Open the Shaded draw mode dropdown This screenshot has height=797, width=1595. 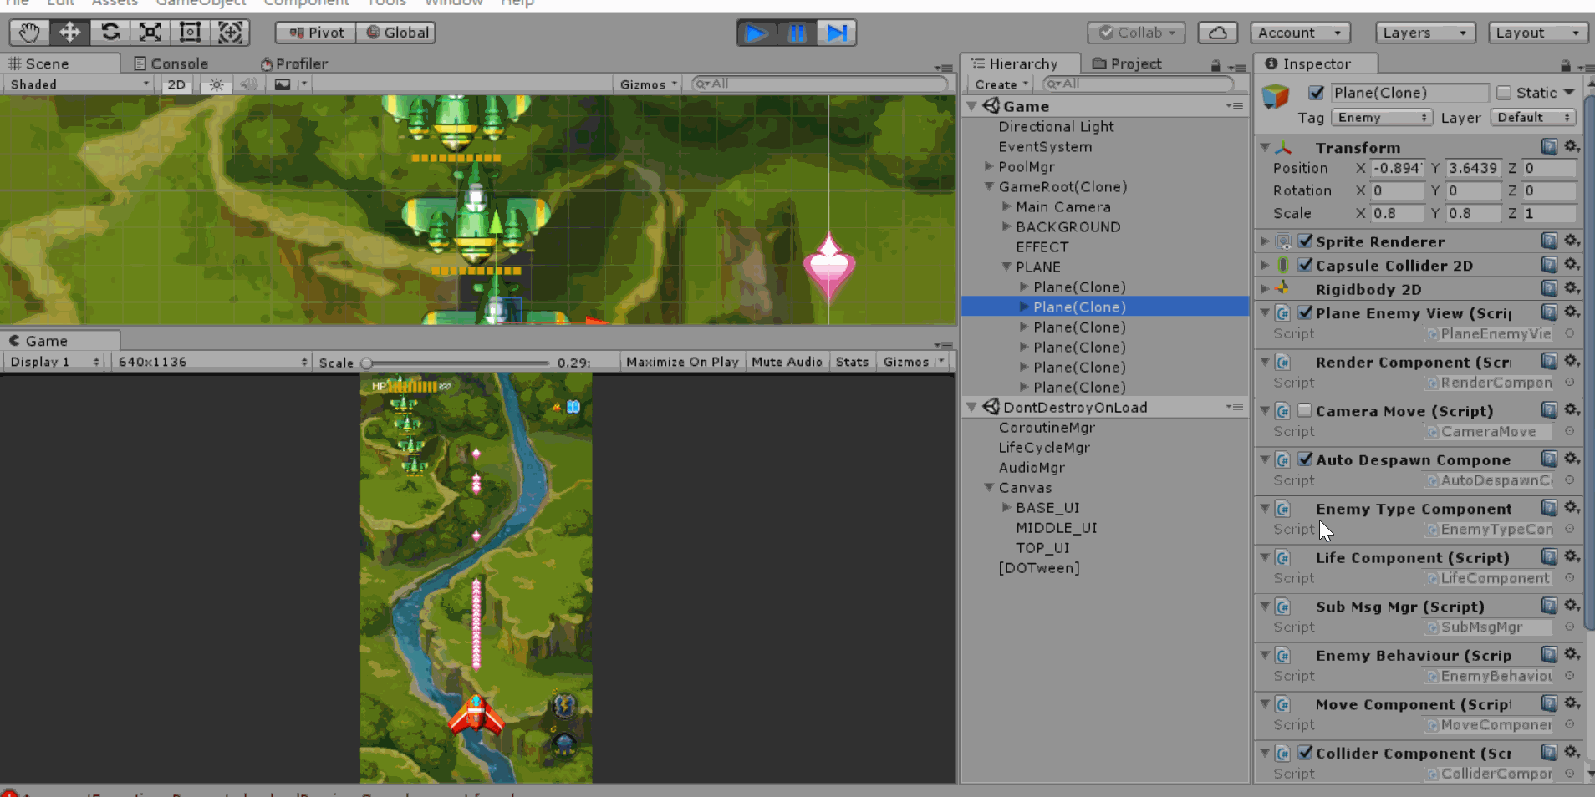click(x=79, y=84)
